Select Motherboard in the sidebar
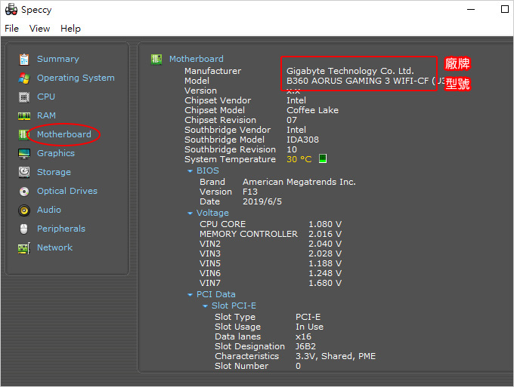The image size is (514, 387). (64, 134)
